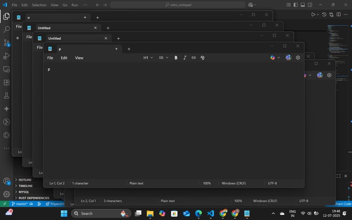This screenshot has width=352, height=220.
Task: Click 'Plain text' in front Notepad status bar
Action: [136, 183]
